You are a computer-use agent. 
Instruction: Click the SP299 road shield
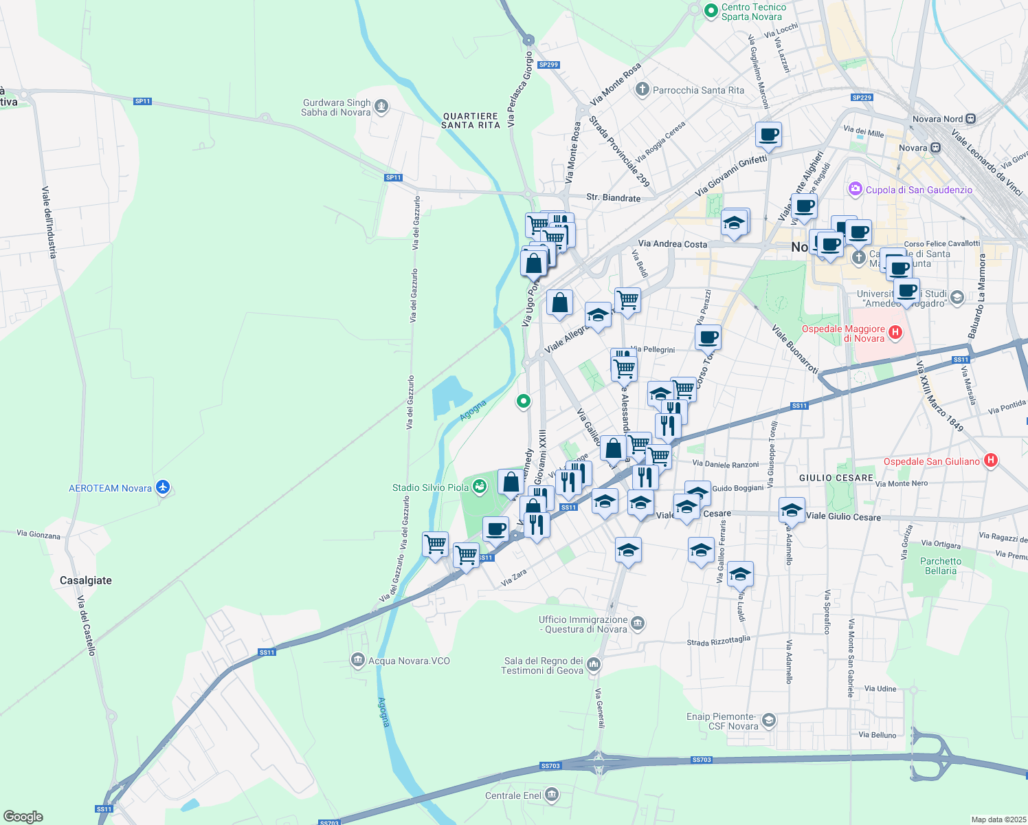548,65
